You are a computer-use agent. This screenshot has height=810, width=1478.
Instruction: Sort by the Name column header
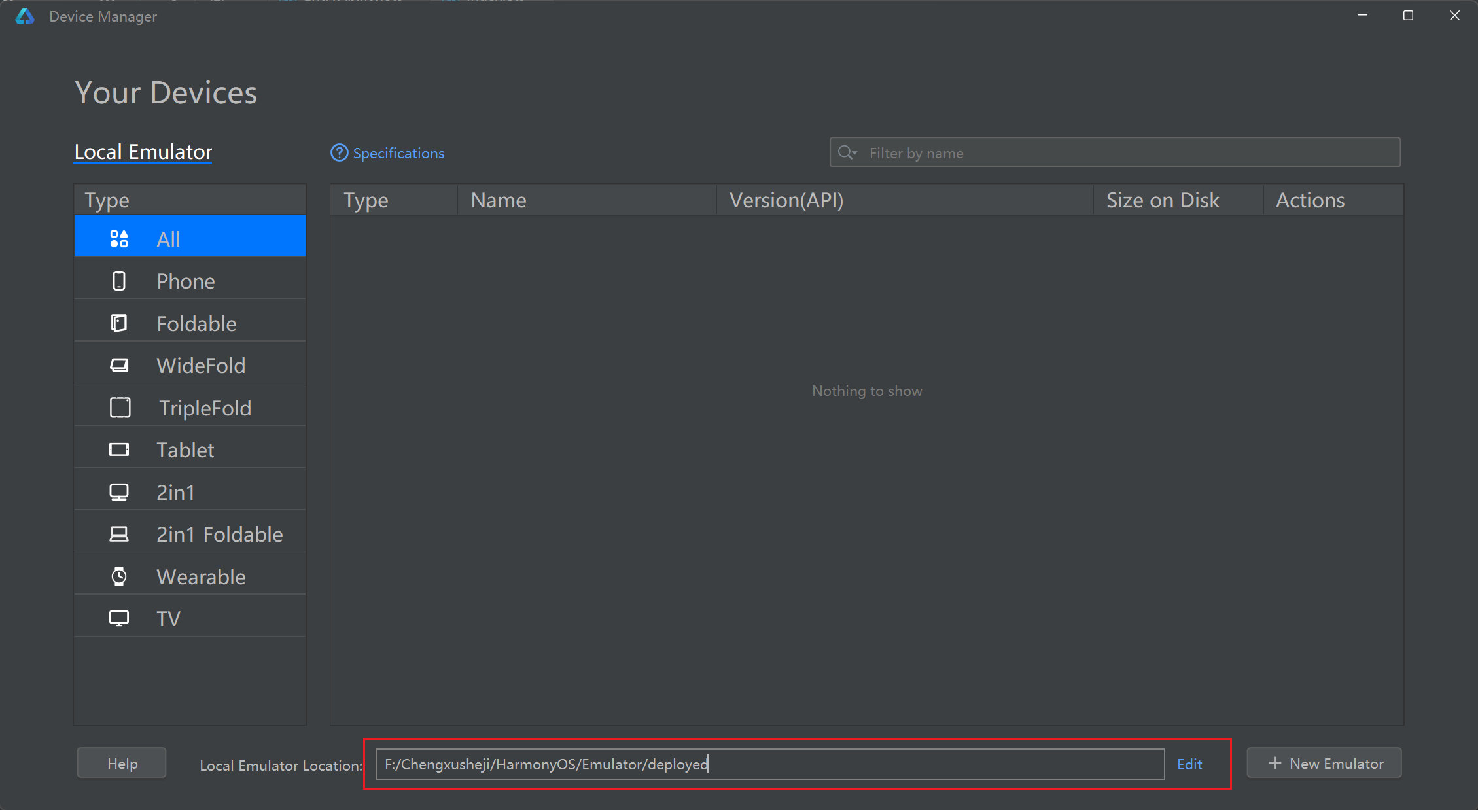[498, 200]
